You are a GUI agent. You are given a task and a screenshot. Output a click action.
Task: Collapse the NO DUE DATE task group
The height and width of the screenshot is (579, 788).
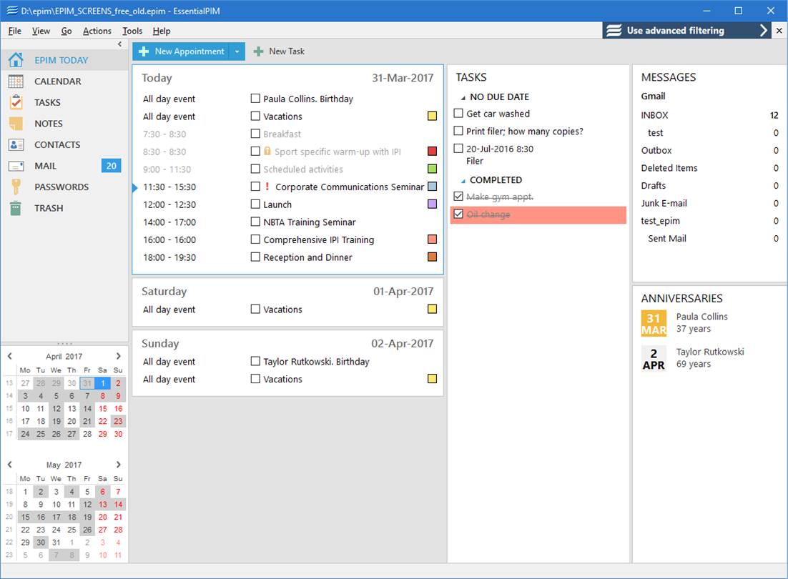point(463,97)
